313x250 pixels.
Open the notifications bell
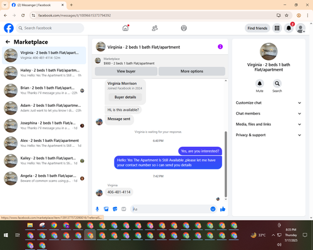tap(289, 28)
